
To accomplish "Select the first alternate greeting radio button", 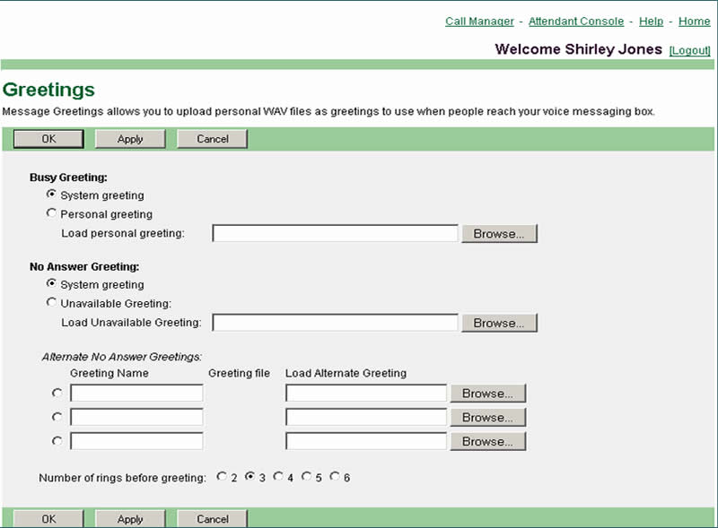I will click(x=57, y=393).
